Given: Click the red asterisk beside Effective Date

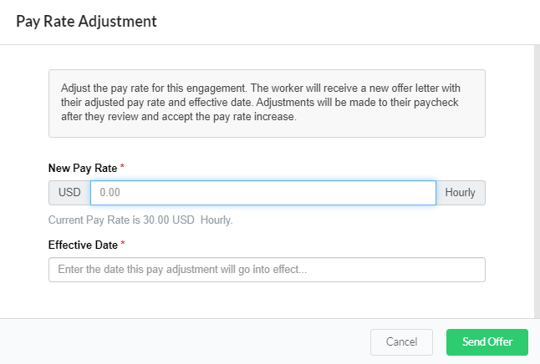Looking at the screenshot, I should coord(124,245).
